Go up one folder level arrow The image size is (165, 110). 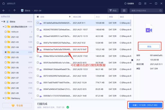coord(14,11)
